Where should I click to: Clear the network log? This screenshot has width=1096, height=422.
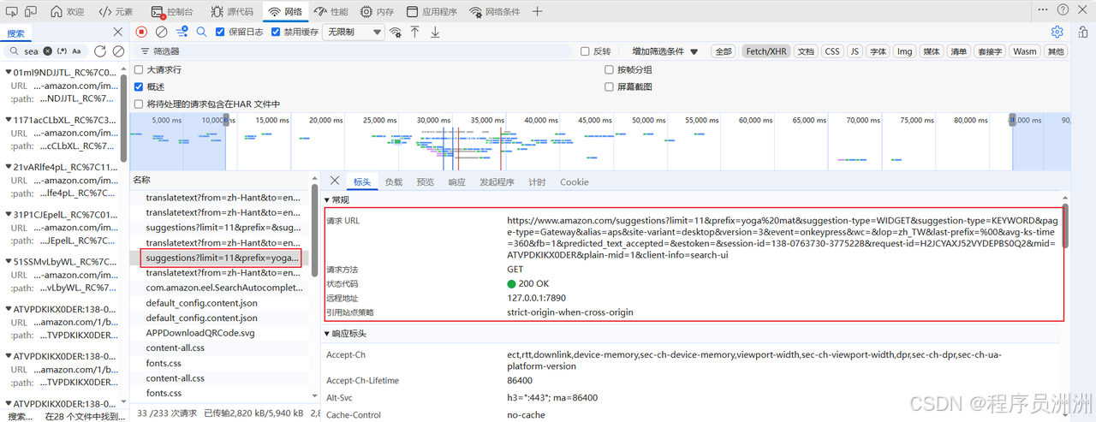point(162,32)
